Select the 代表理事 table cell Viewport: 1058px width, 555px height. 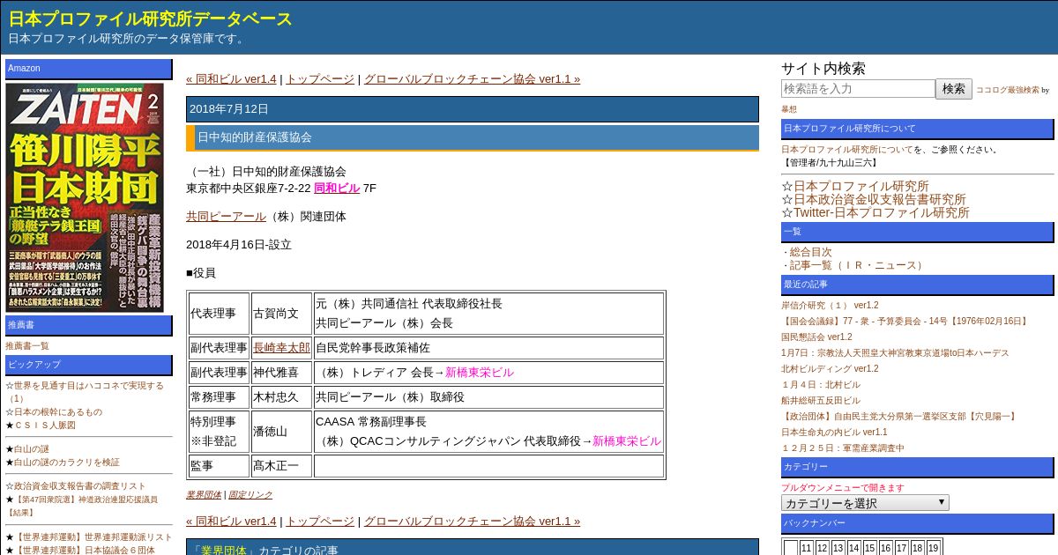pyautogui.click(x=219, y=314)
